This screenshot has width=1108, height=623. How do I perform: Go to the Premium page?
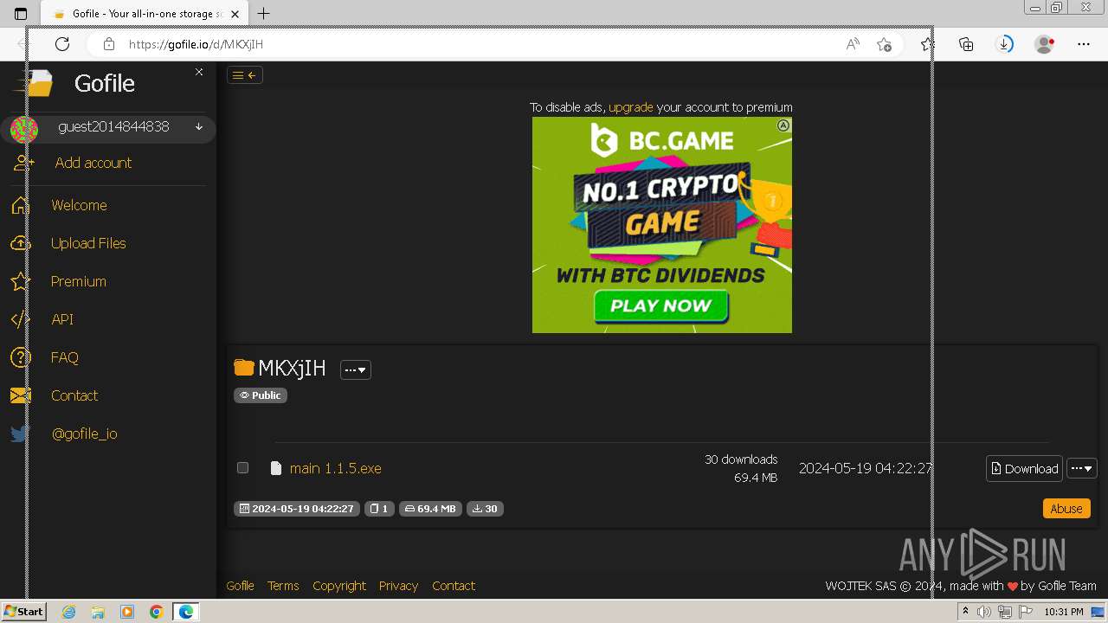(x=79, y=281)
